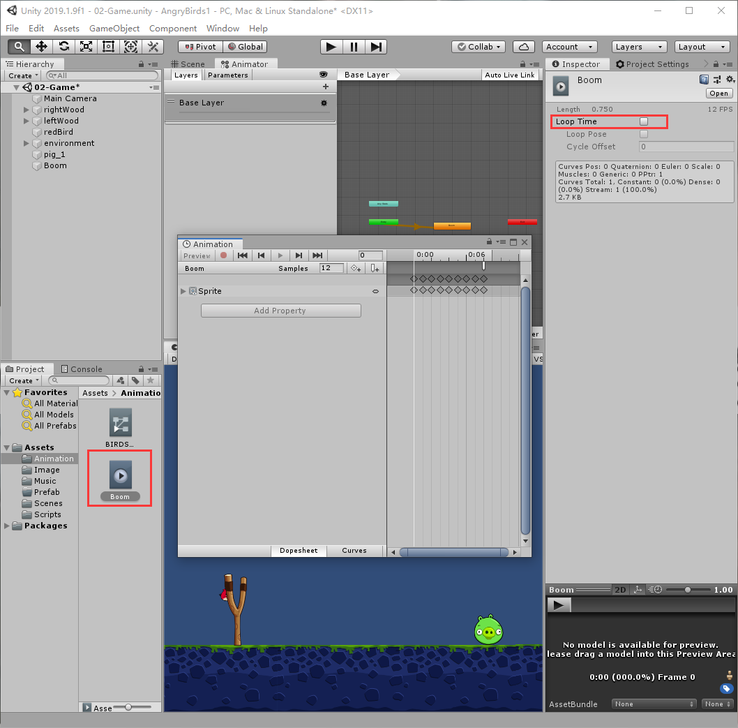This screenshot has height=728, width=738.
Task: Click the Play button in Unity toolbar
Action: 331,47
